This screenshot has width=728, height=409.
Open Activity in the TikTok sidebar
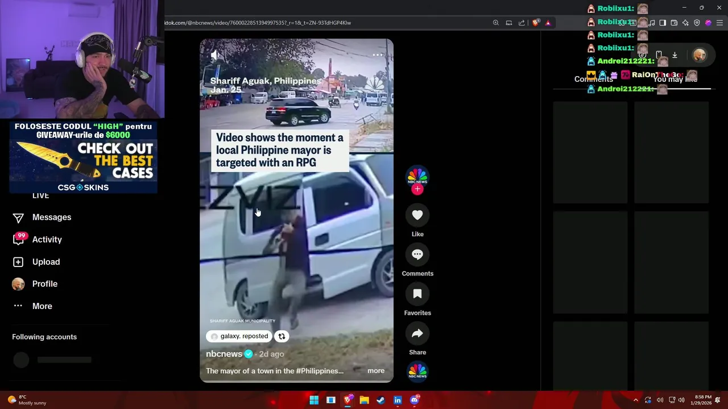tap(47, 239)
